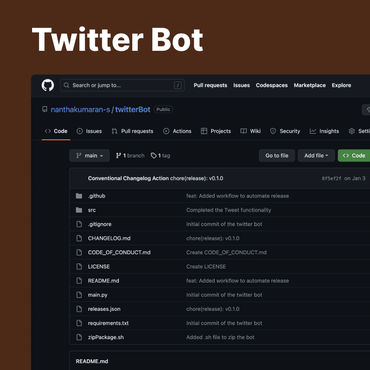Click the GitHub octocat logo

point(48,85)
